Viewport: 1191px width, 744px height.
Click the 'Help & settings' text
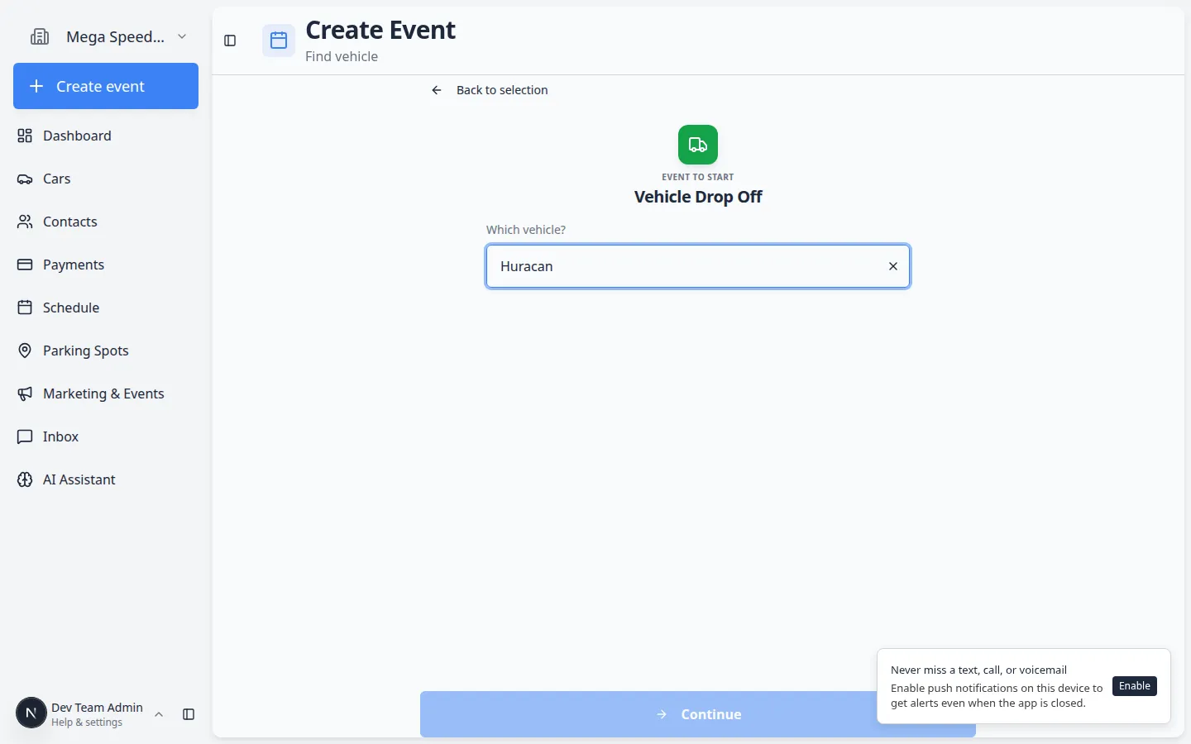(x=87, y=723)
